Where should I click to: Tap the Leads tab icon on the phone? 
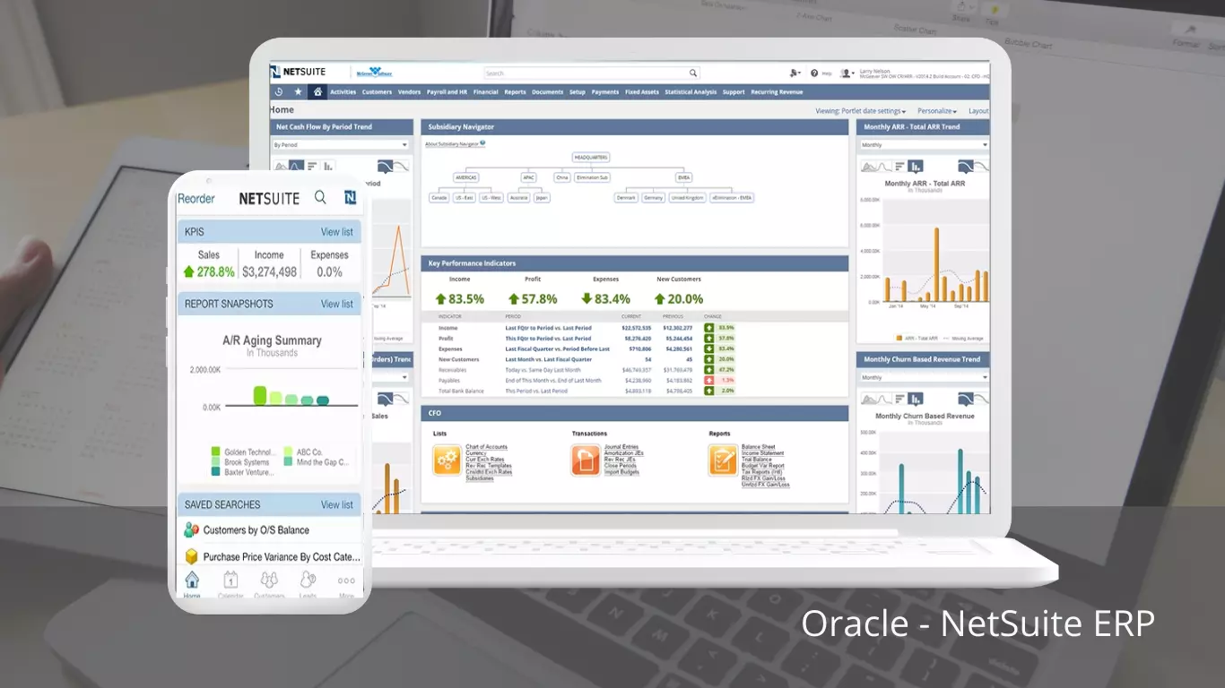coord(308,580)
